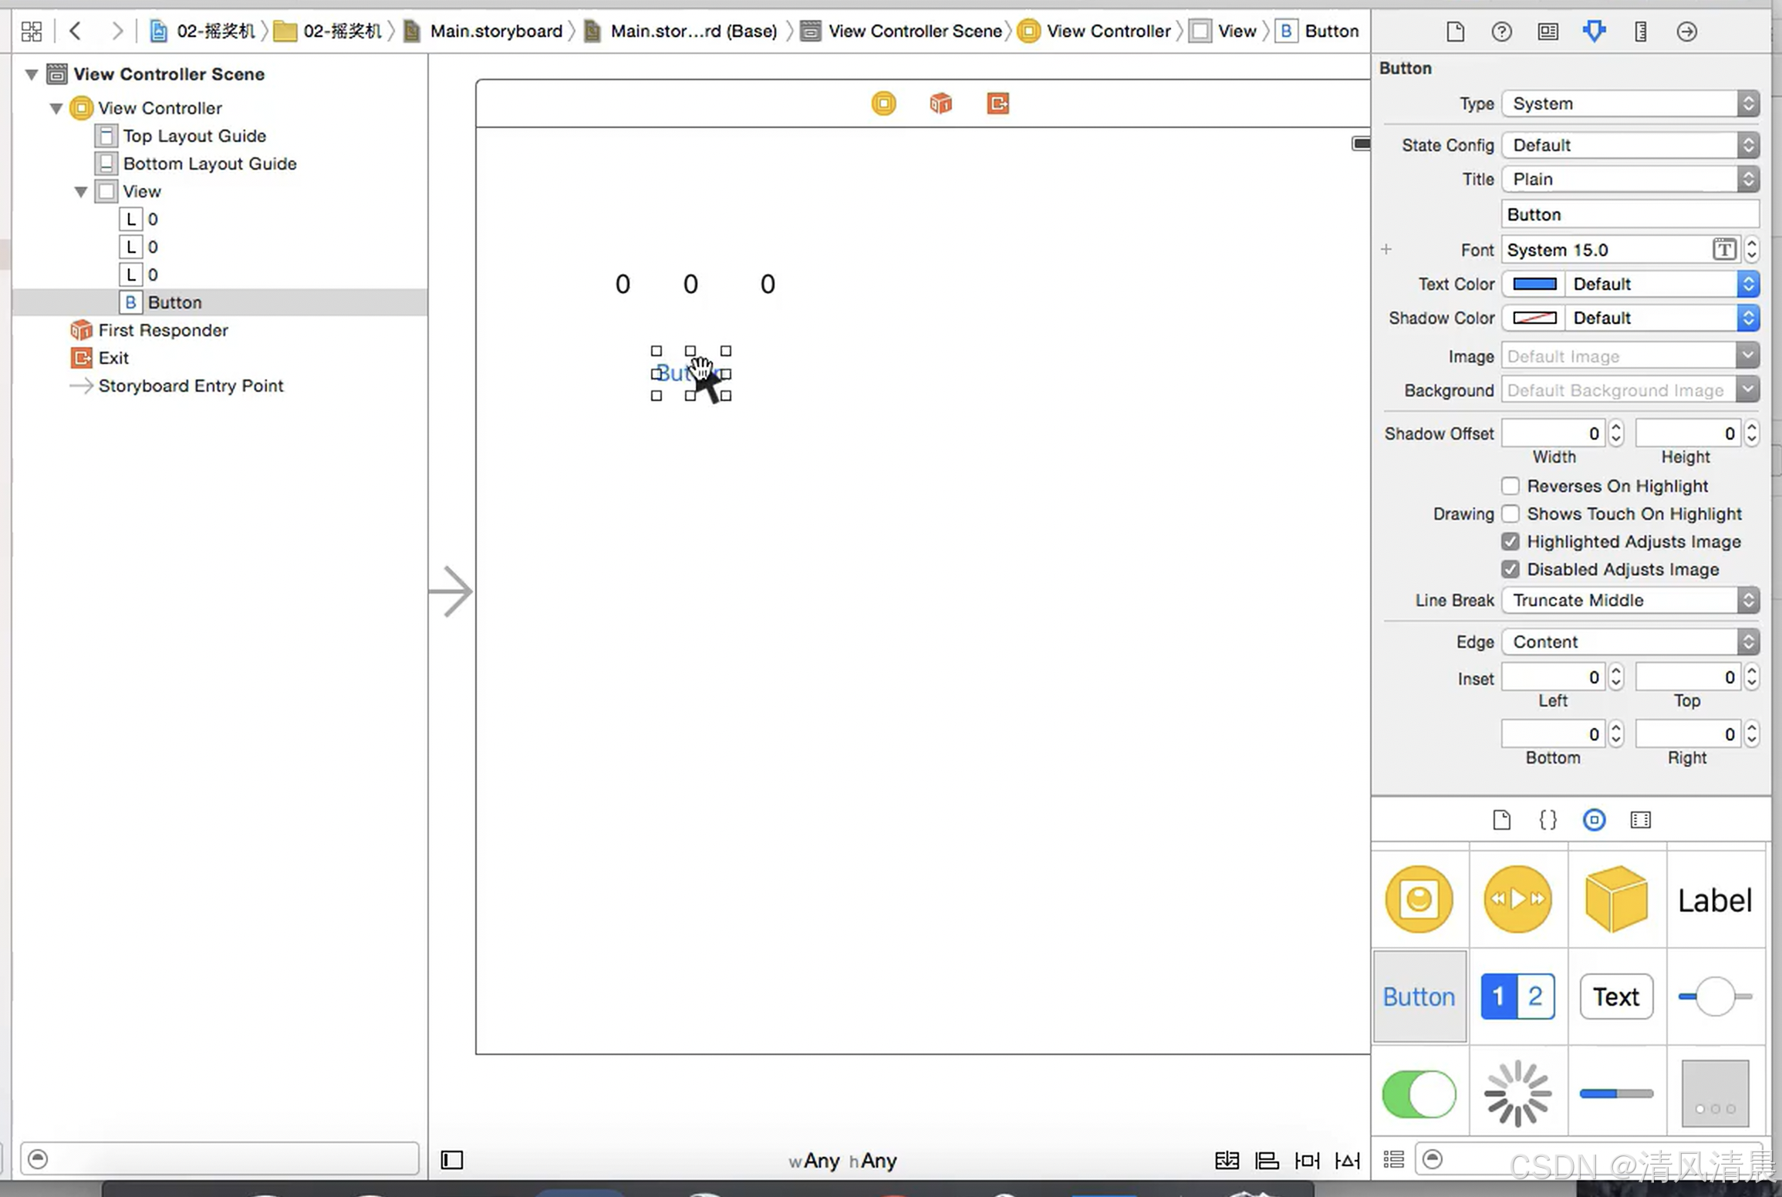Open the Connections inspector arrow icon

[1686, 32]
